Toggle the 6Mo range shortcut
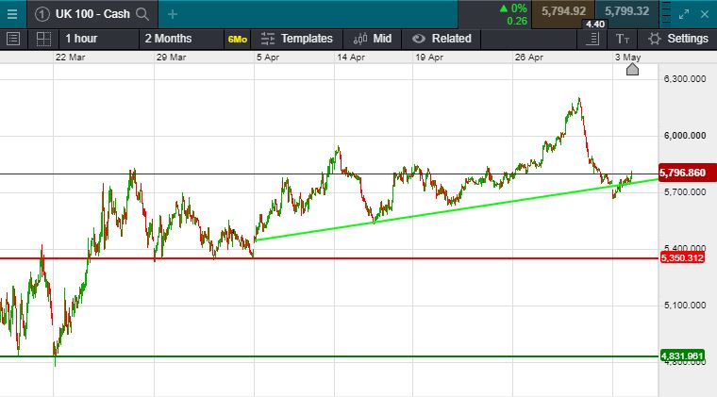The image size is (717, 397). click(x=236, y=39)
